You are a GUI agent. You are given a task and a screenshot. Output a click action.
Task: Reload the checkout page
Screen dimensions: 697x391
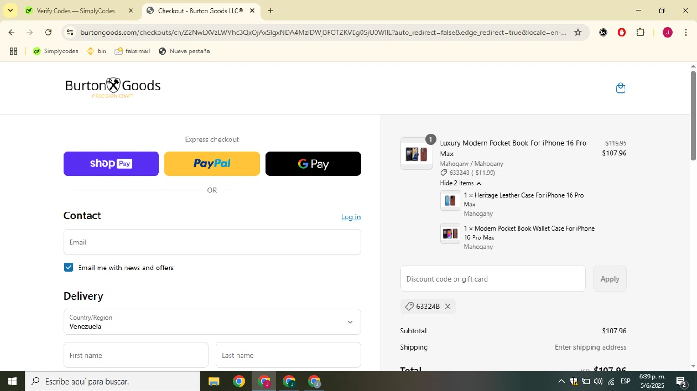pyautogui.click(x=48, y=32)
